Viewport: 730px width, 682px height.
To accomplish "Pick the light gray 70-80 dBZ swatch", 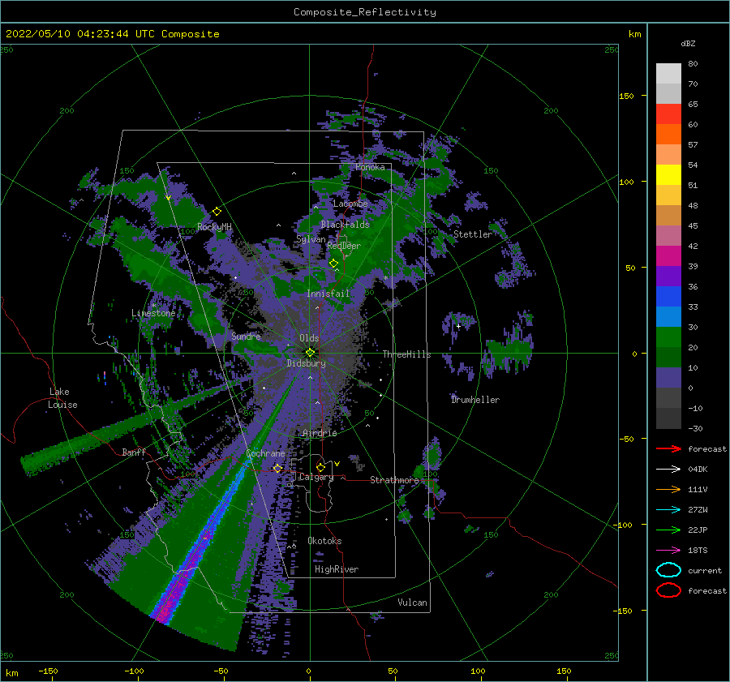I will 668,74.
